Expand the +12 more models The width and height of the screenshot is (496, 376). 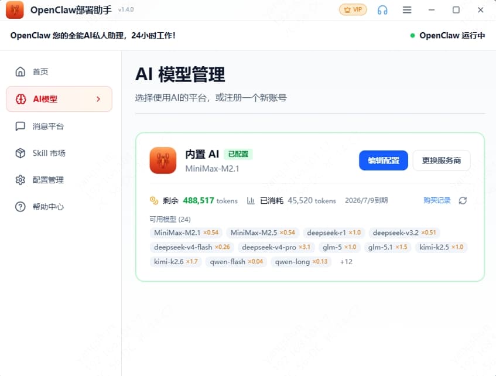[346, 262]
